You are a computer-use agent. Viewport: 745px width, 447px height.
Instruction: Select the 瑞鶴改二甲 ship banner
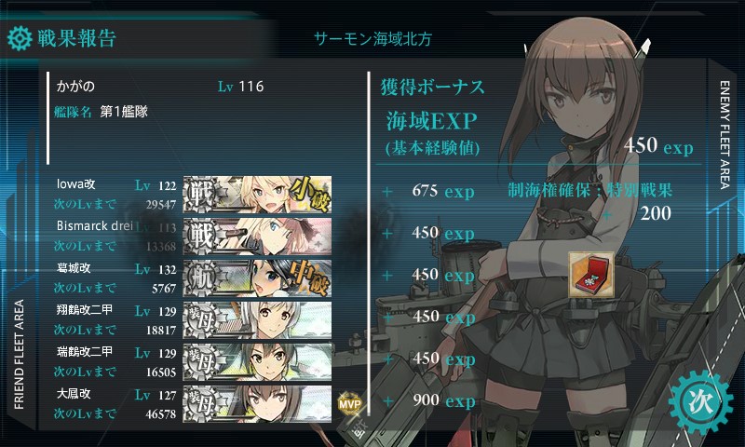click(257, 362)
